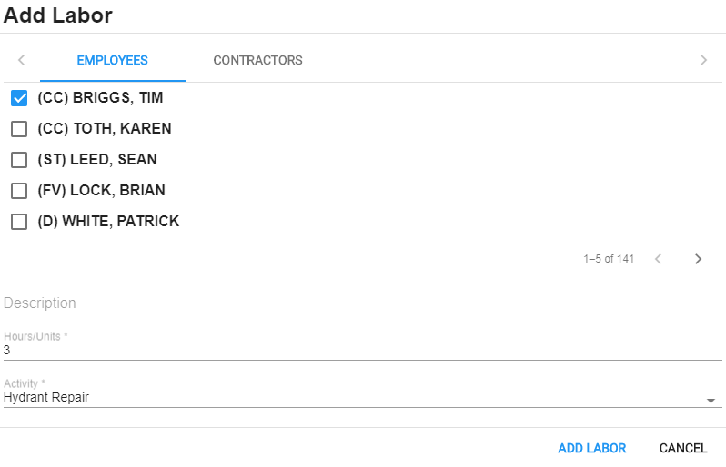Click the Add Labor dialog title
Image resolution: width=726 pixels, height=467 pixels.
(x=58, y=15)
